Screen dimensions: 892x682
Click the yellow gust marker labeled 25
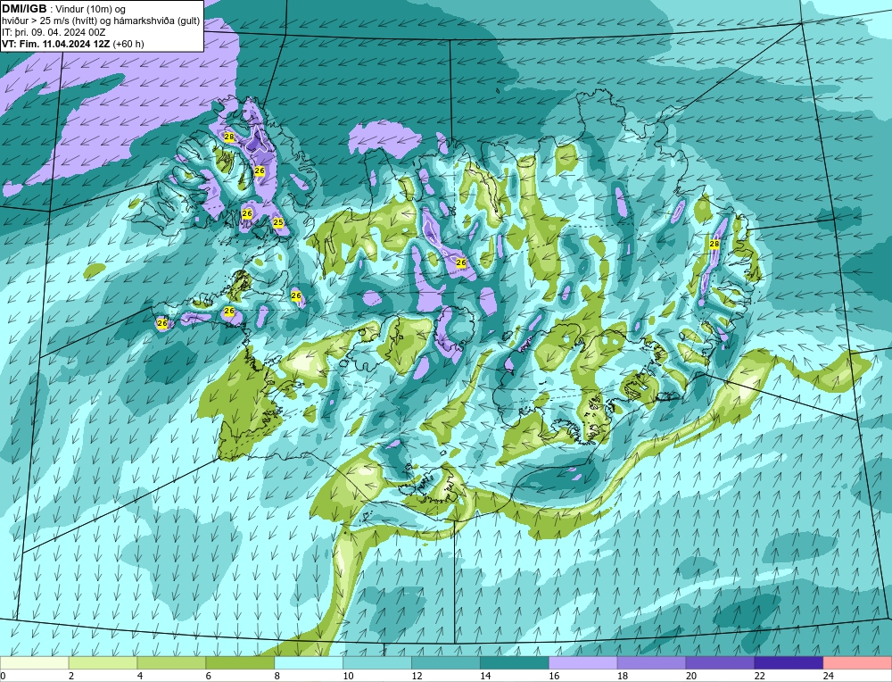(278, 222)
